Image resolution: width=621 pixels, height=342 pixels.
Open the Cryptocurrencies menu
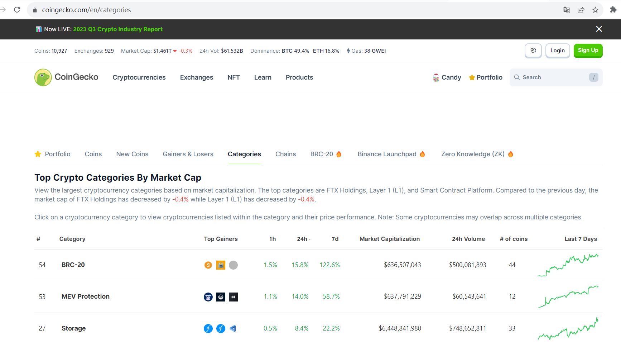(139, 77)
